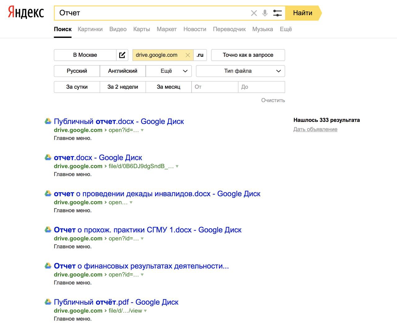
Task: Click Drive icon beside Отчет о финансовых результатах
Action: [x=48, y=266]
